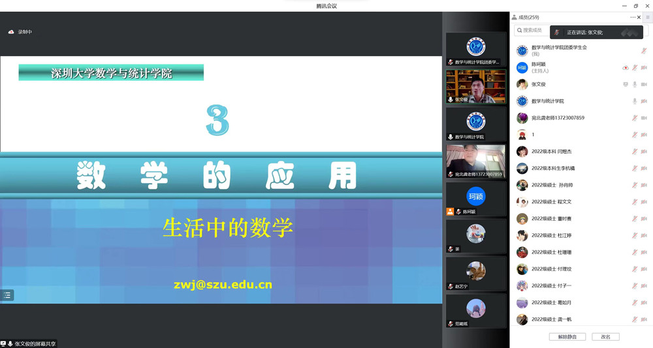This screenshot has width=653, height=348.
Task: Toggle the muted microphone of 陈珂颖
Action: tap(635, 67)
